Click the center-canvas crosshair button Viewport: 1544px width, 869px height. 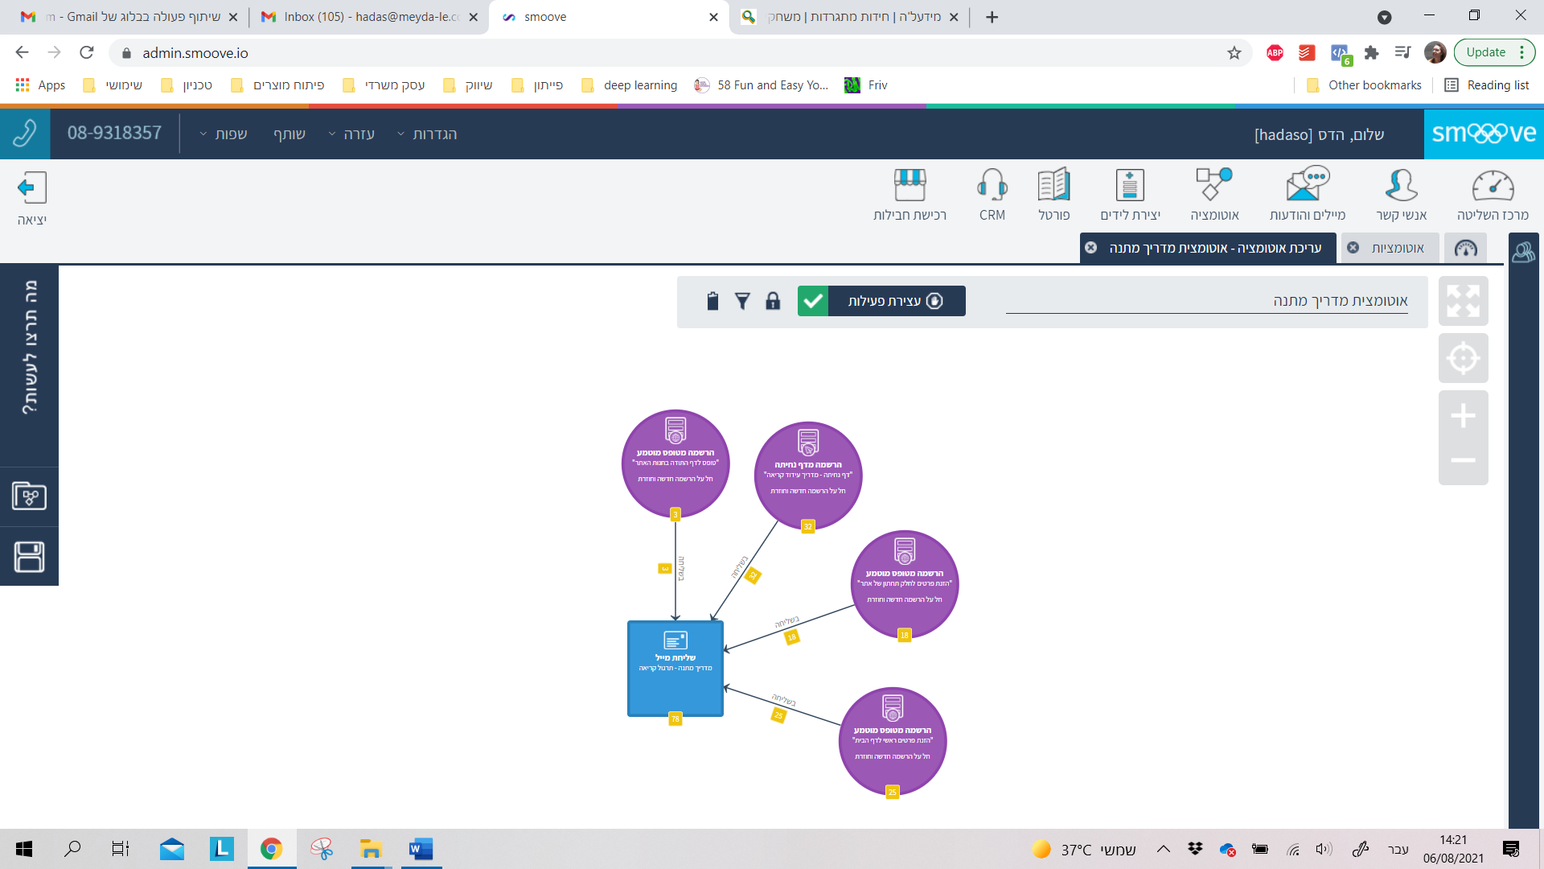coord(1463,358)
